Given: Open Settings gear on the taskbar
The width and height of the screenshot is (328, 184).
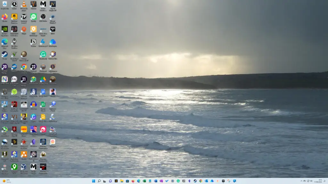Looking at the screenshot, I should click(173, 181).
